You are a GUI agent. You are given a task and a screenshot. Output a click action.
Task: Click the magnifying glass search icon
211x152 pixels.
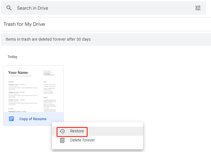9,8
